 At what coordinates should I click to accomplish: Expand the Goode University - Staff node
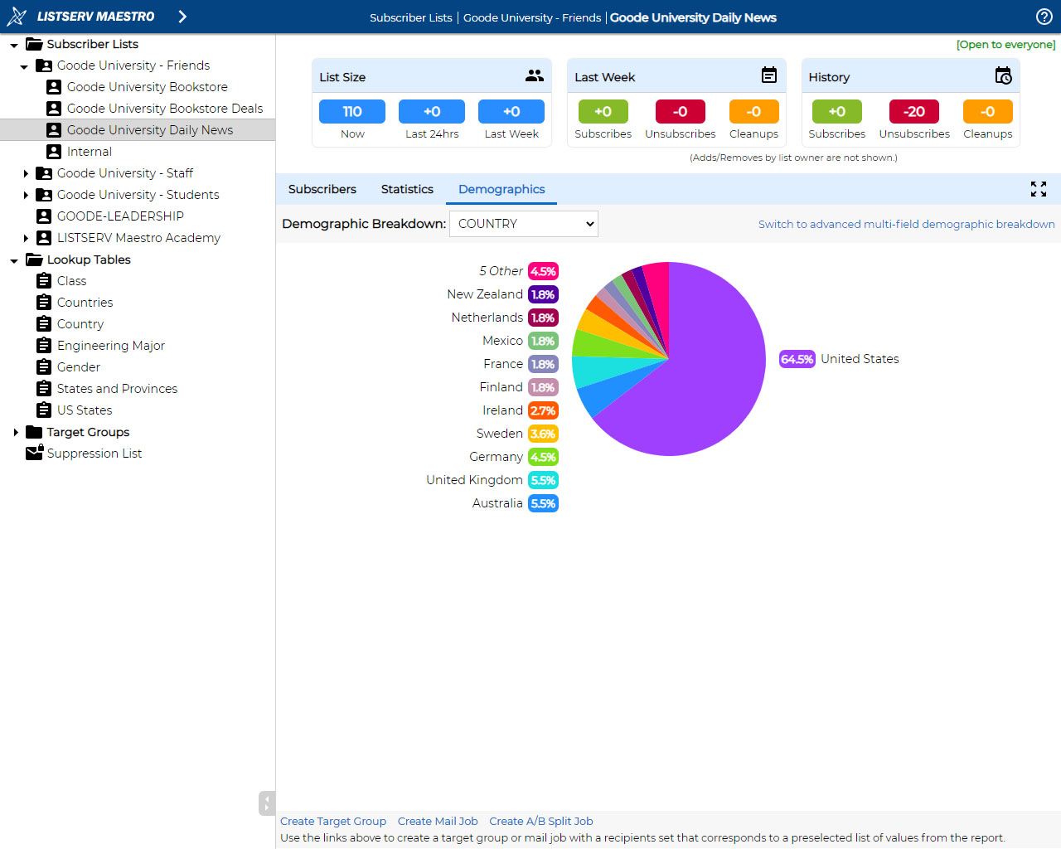pyautogui.click(x=26, y=173)
